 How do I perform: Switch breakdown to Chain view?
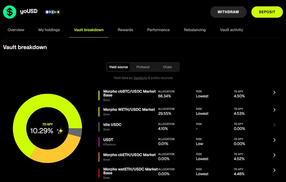167,67
